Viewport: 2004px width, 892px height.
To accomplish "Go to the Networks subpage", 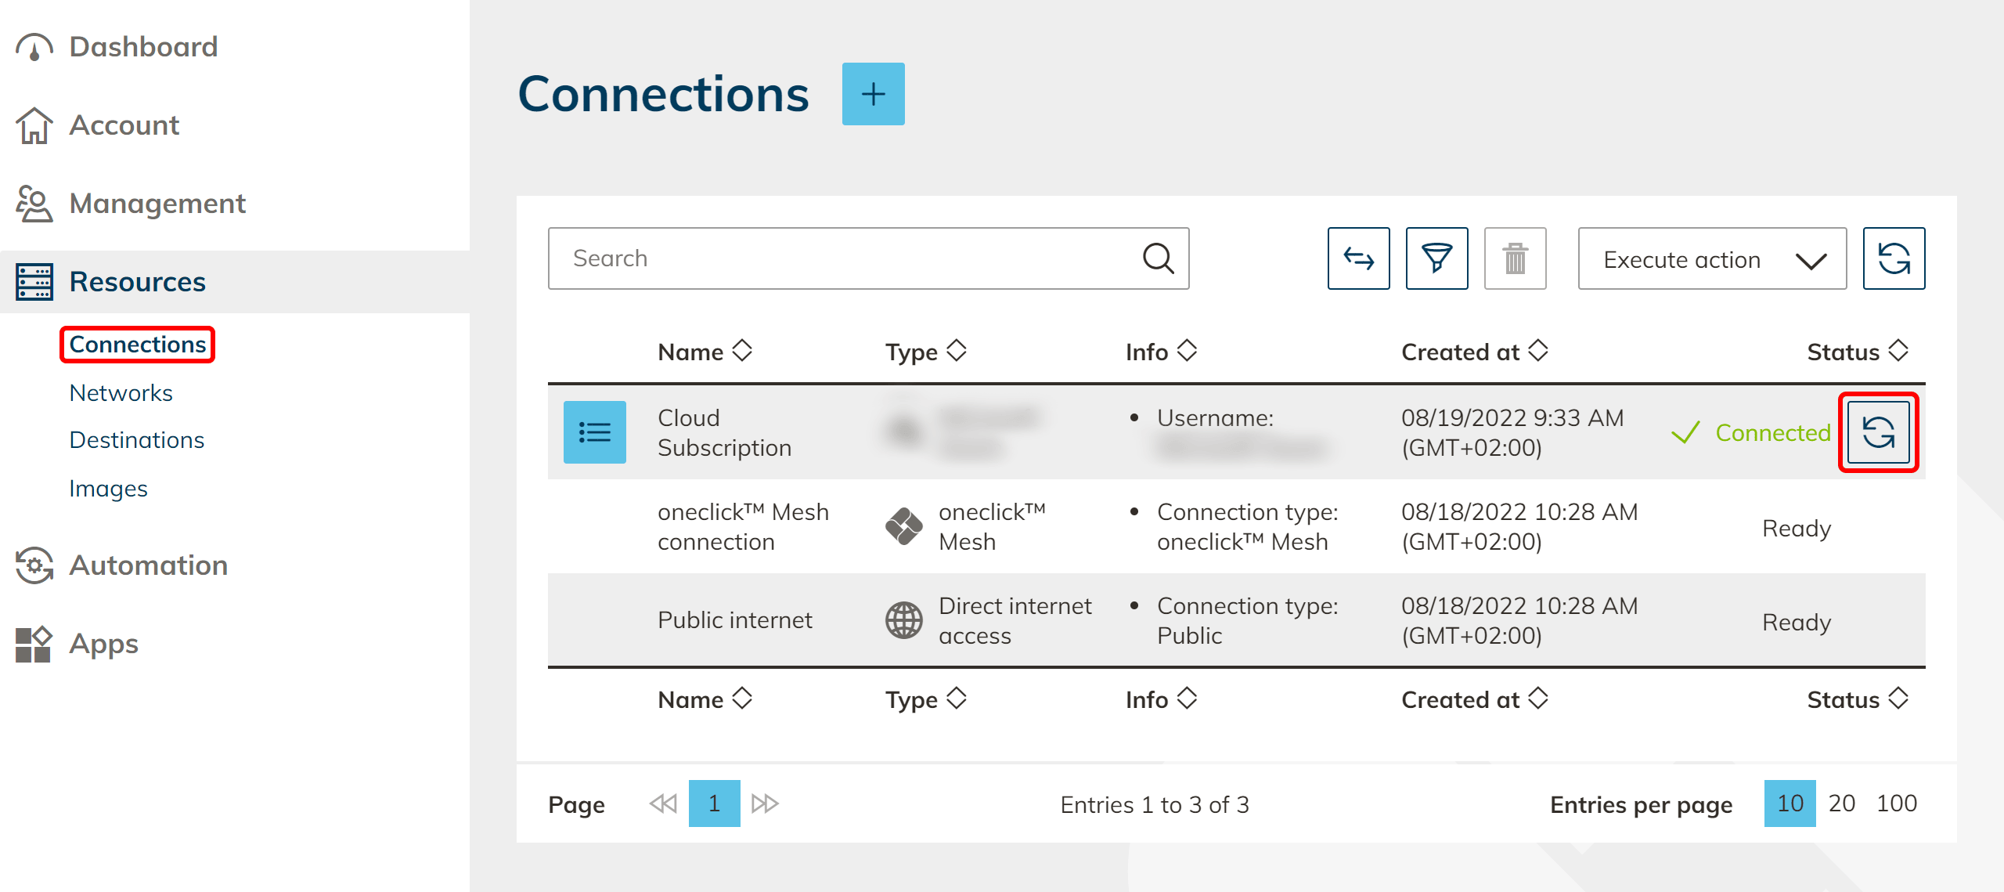I will pos(121,392).
